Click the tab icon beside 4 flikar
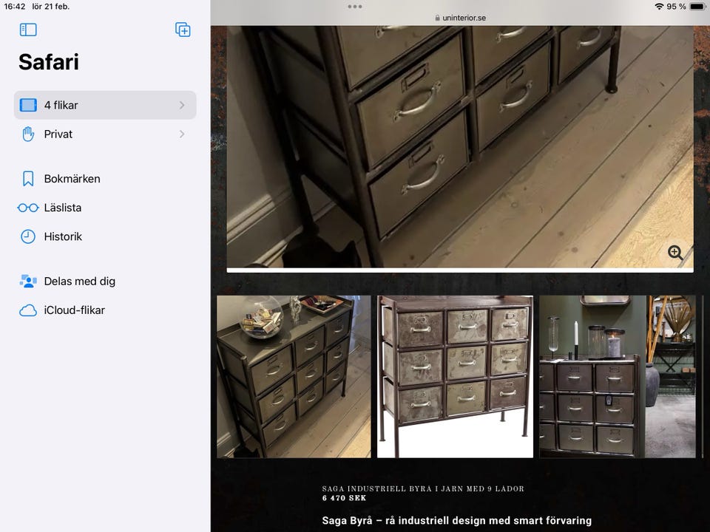 pyautogui.click(x=28, y=105)
